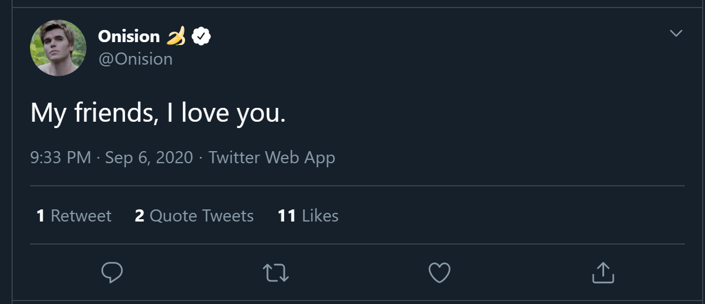The height and width of the screenshot is (304, 705).
Task: Click the bold number 2 before Quote Tweets
Action: pyautogui.click(x=140, y=216)
